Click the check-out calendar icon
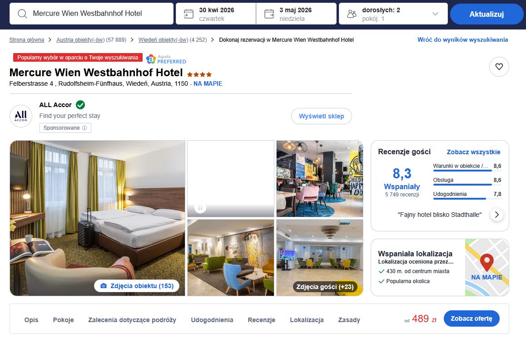The width and height of the screenshot is (526, 338). point(269,14)
